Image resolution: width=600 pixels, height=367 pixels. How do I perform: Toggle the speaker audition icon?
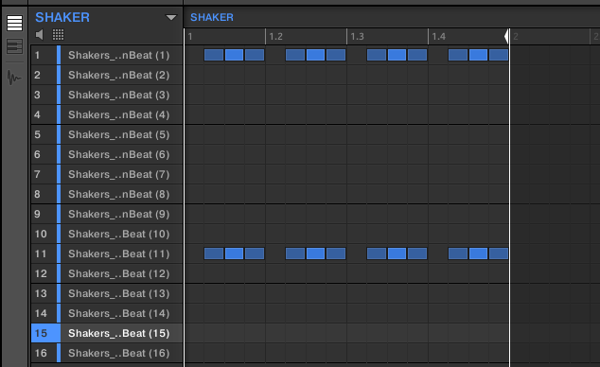[x=39, y=35]
